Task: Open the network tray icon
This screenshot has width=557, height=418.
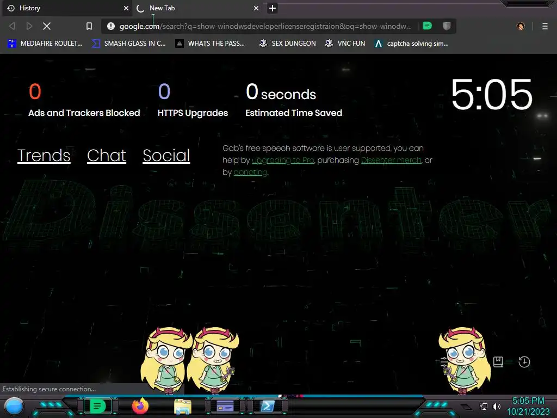Action: point(483,406)
